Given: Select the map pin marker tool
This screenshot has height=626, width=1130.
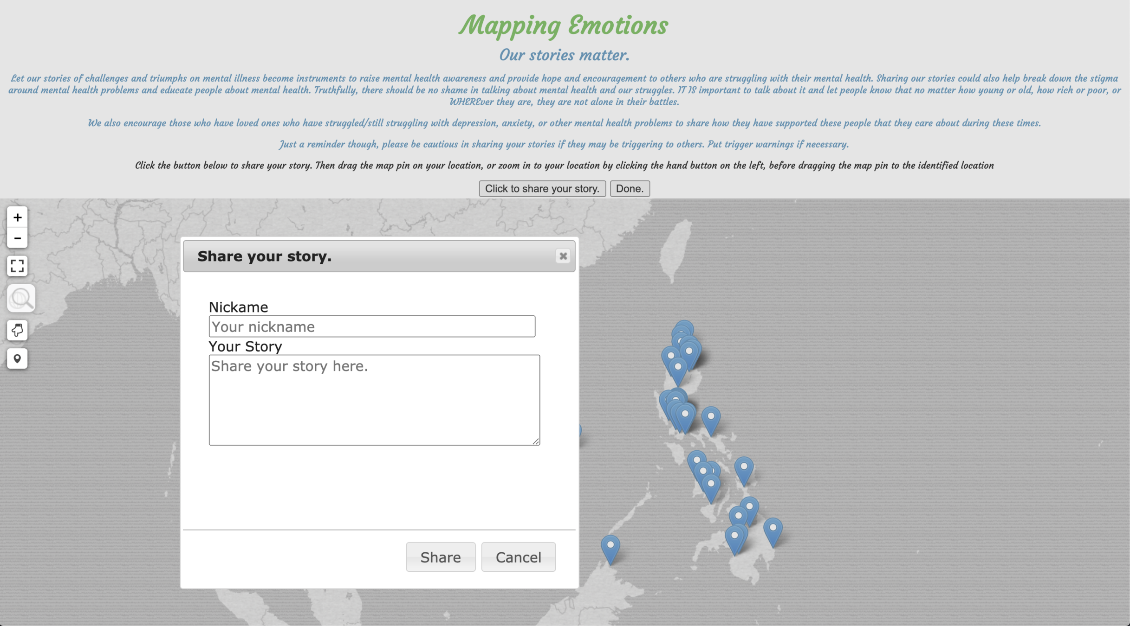Looking at the screenshot, I should click(17, 358).
